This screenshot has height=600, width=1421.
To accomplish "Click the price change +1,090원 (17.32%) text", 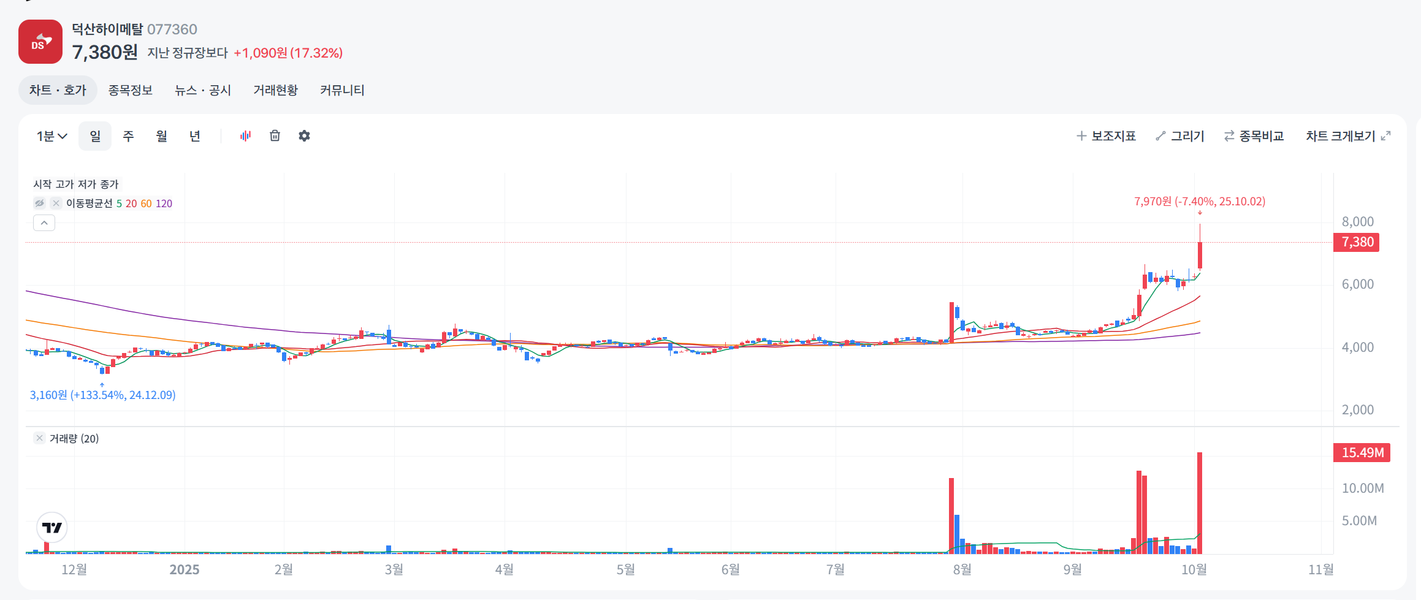I will (288, 53).
